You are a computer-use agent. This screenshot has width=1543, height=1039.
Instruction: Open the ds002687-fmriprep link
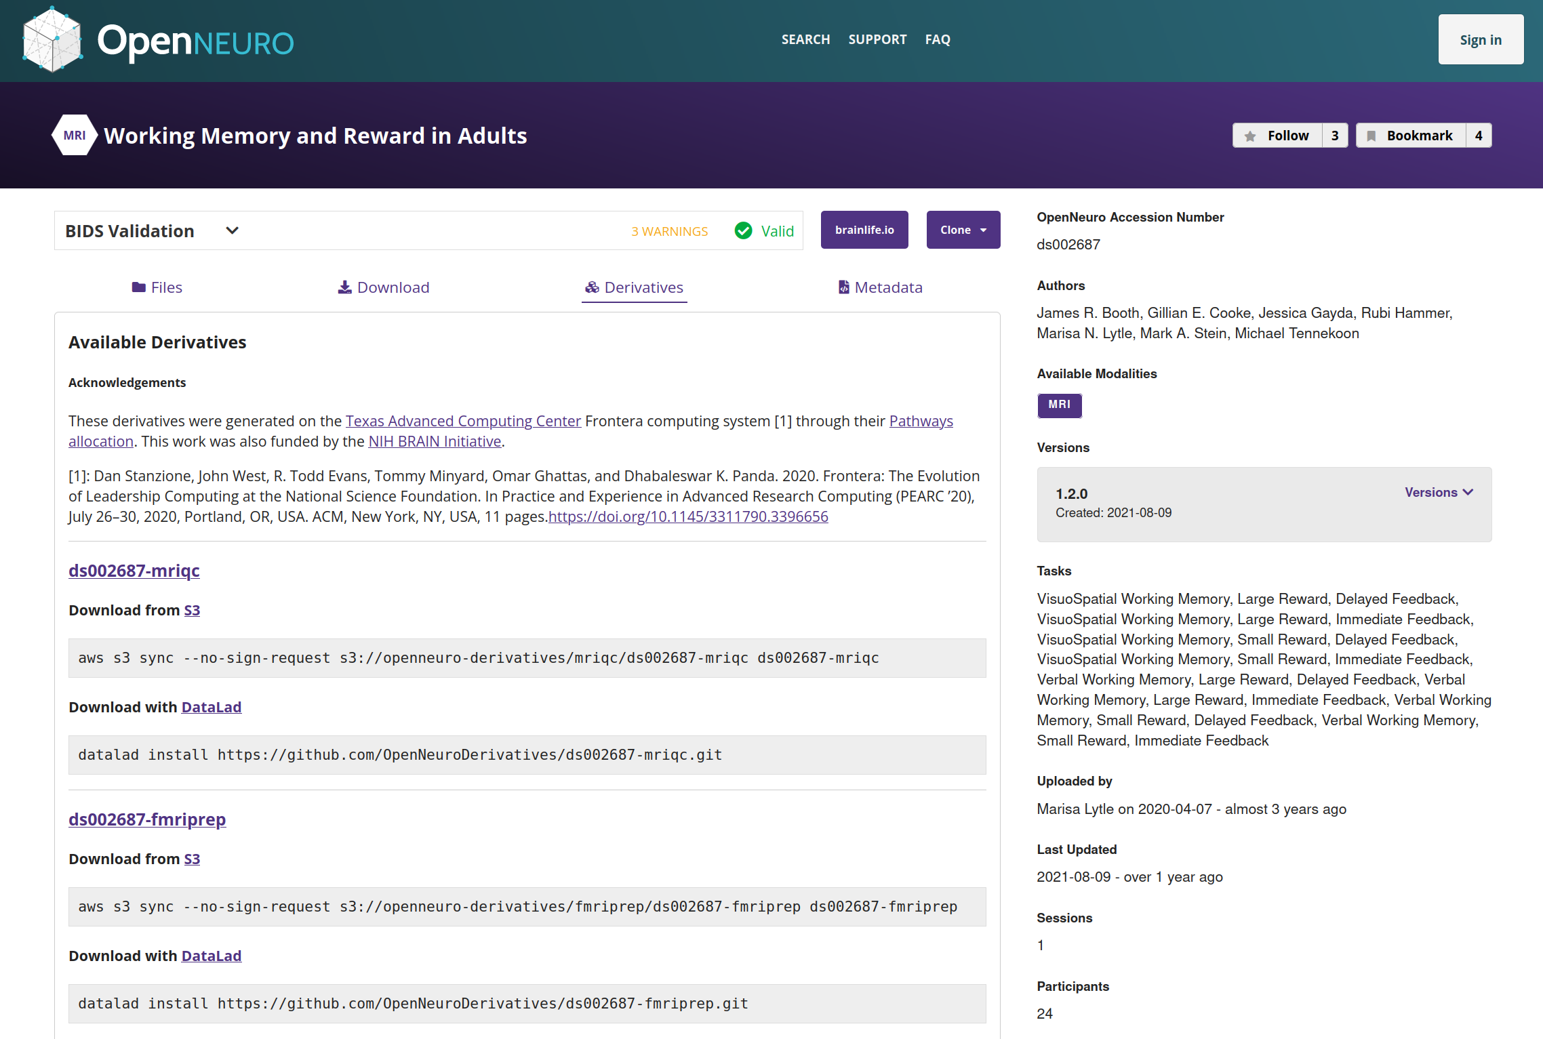click(147, 819)
